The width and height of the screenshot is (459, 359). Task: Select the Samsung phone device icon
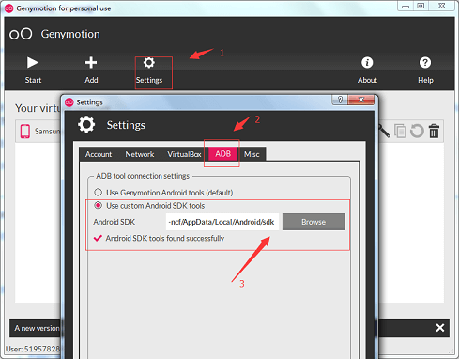25,131
